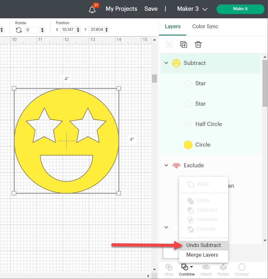Click the rotate icon in the edit bar
This screenshot has height=279, width=268.
pyautogui.click(x=19, y=29)
